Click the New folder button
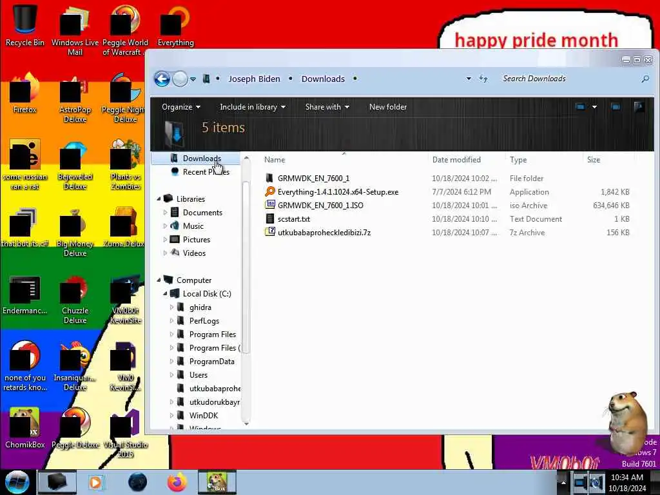660x495 pixels. tap(387, 107)
